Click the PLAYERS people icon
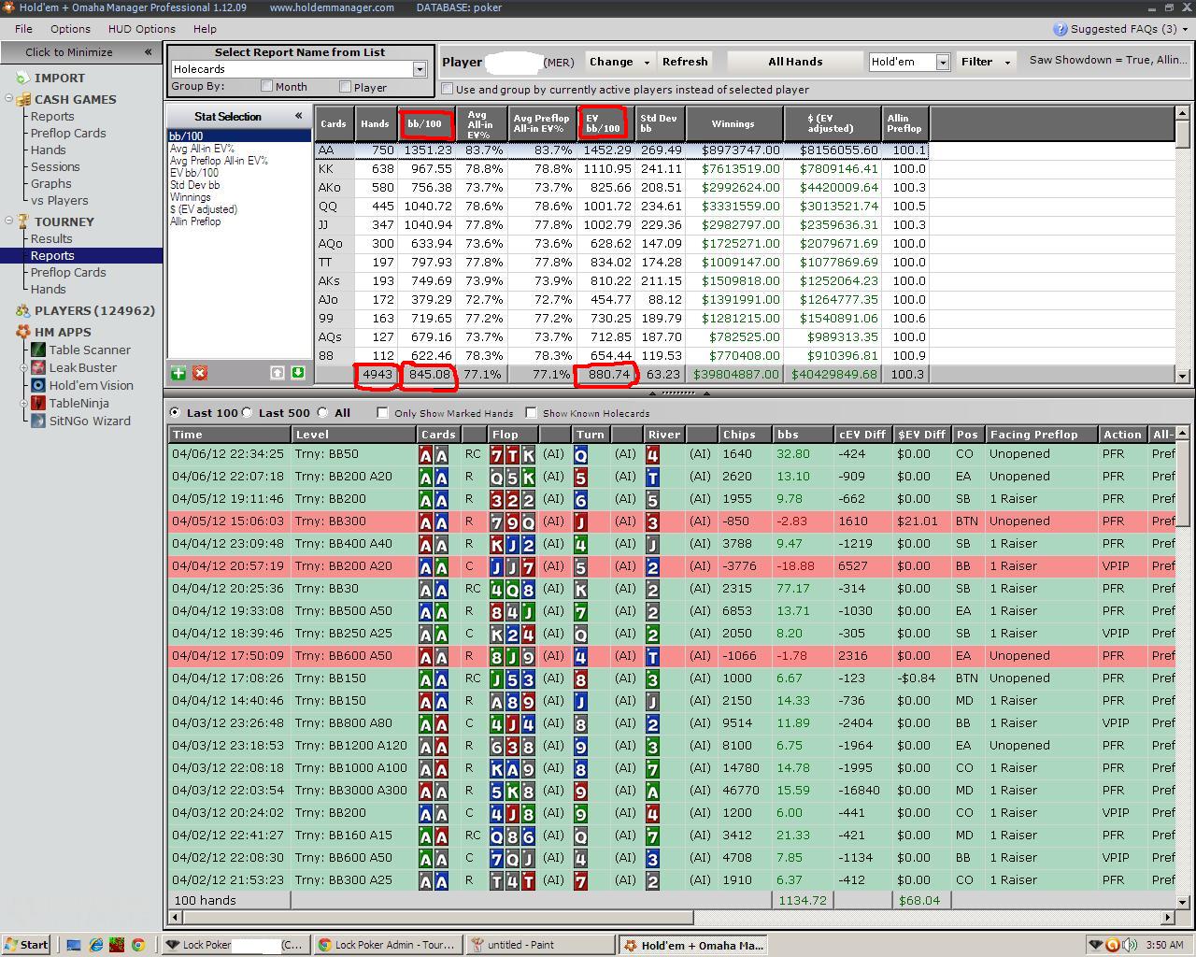The width and height of the screenshot is (1196, 957). tap(22, 310)
